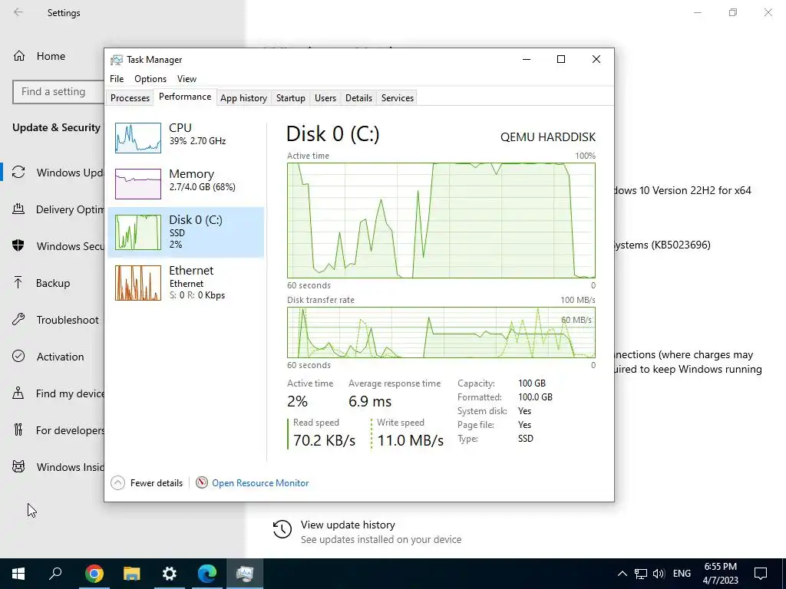This screenshot has width=786, height=589.
Task: Switch to the Processes tab
Action: click(x=130, y=98)
